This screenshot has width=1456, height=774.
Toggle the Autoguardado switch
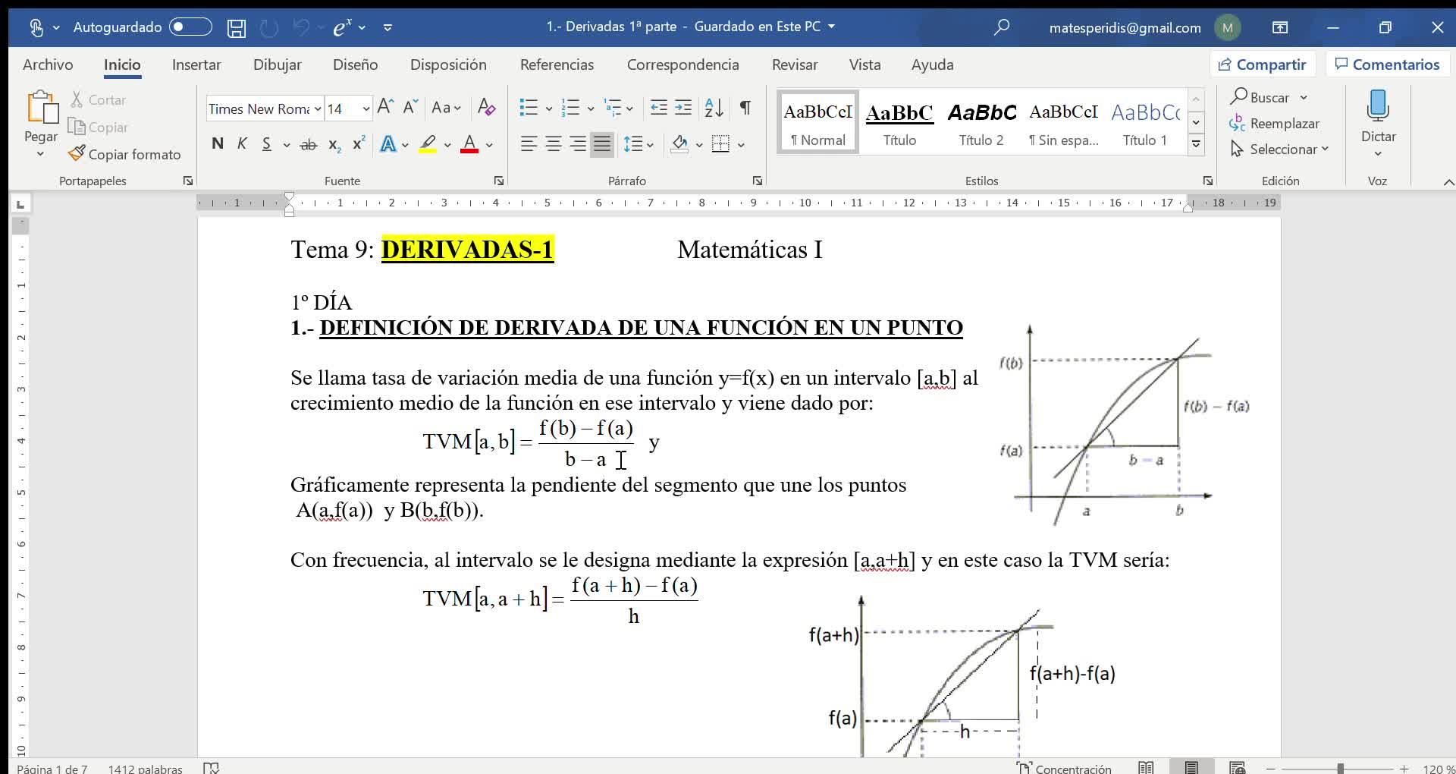(x=190, y=27)
